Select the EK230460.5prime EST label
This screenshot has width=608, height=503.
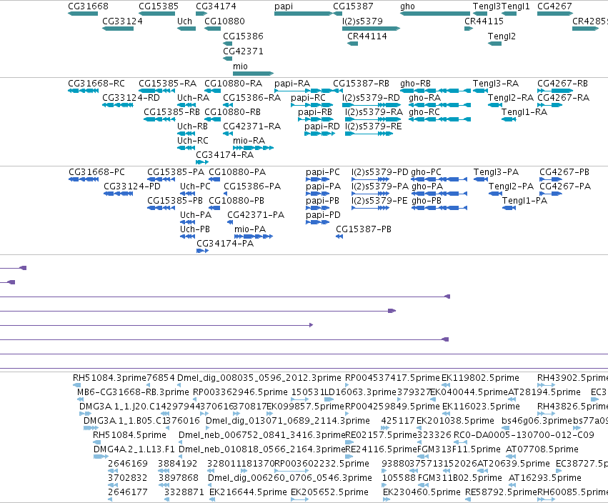pos(422,492)
